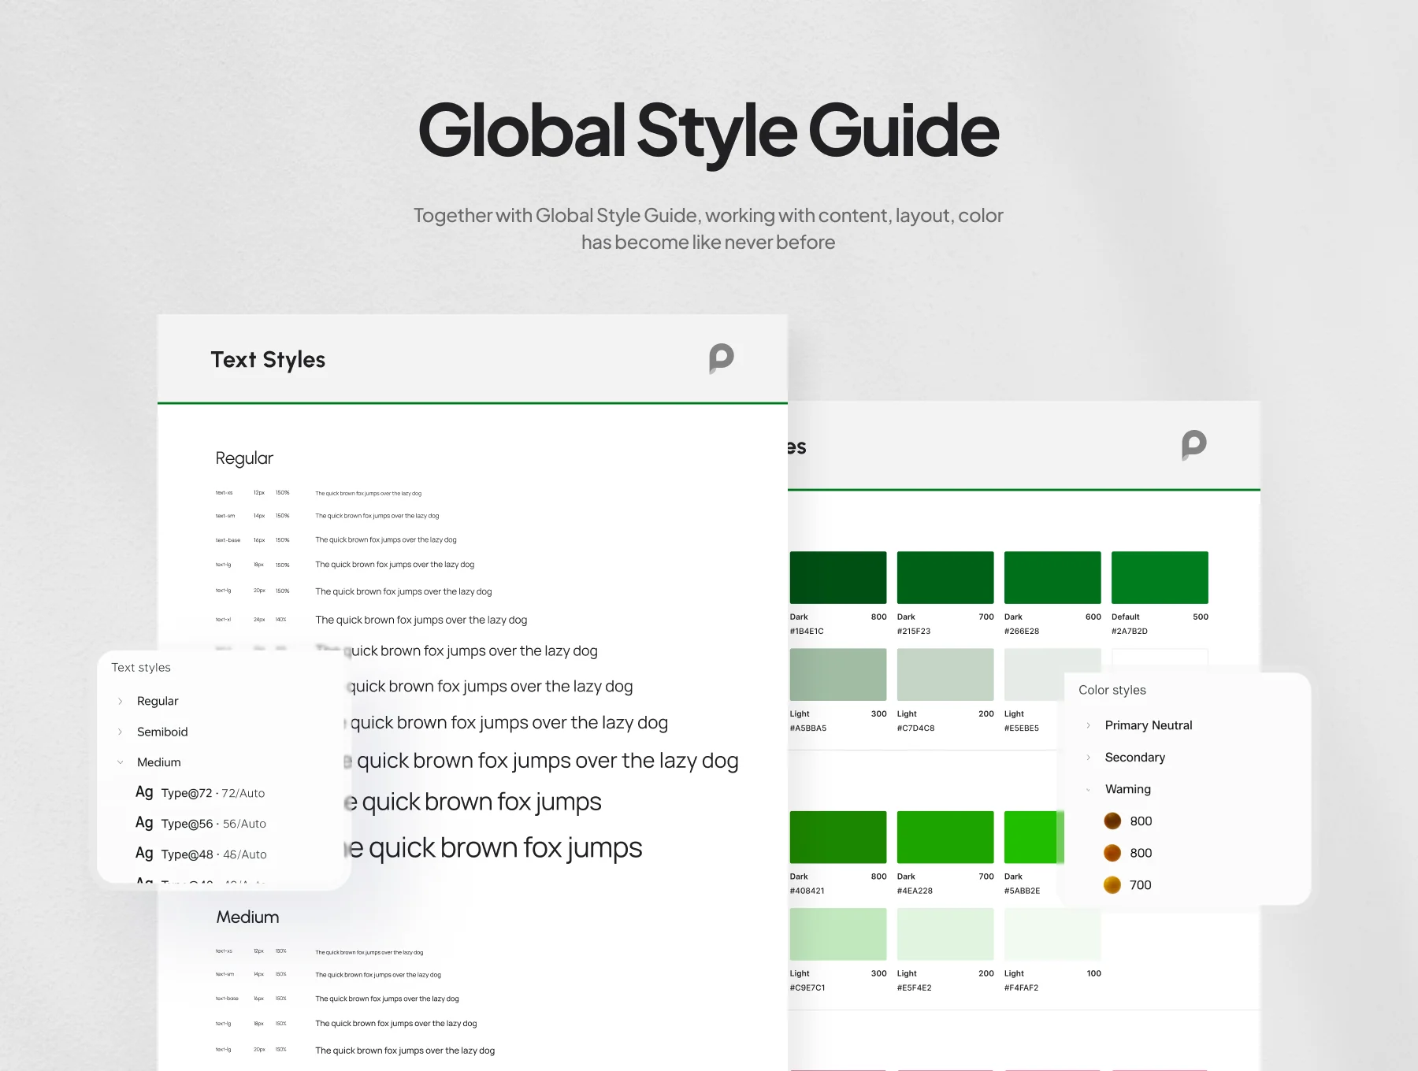Click the 'Text styles' panel title
Image resolution: width=1418 pixels, height=1071 pixels.
141,667
